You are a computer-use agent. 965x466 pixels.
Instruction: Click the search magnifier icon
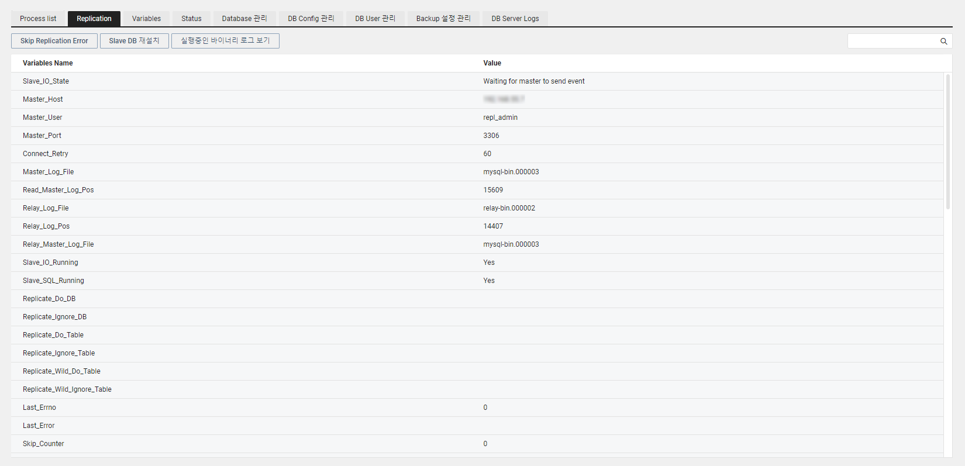tap(943, 41)
